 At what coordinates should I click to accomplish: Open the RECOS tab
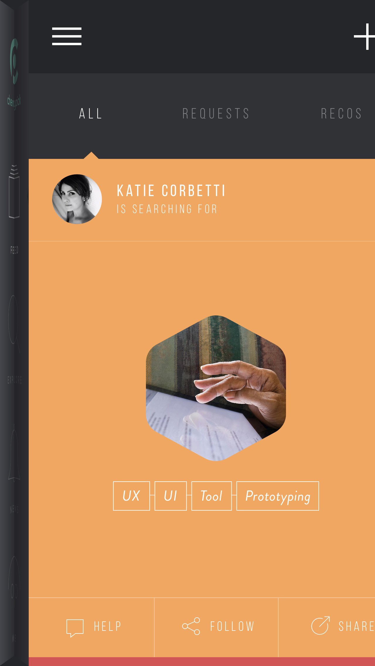342,114
